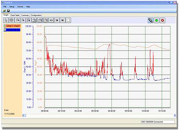This screenshot has width=181, height=132.
Task: Click the save disk icon
Action: click(x=8, y=11)
